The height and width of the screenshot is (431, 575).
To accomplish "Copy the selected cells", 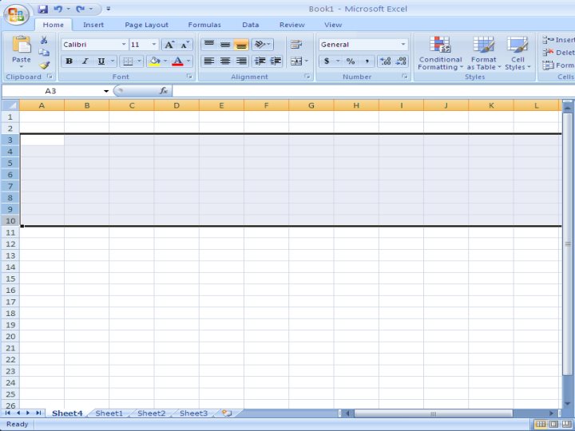I will click(44, 53).
